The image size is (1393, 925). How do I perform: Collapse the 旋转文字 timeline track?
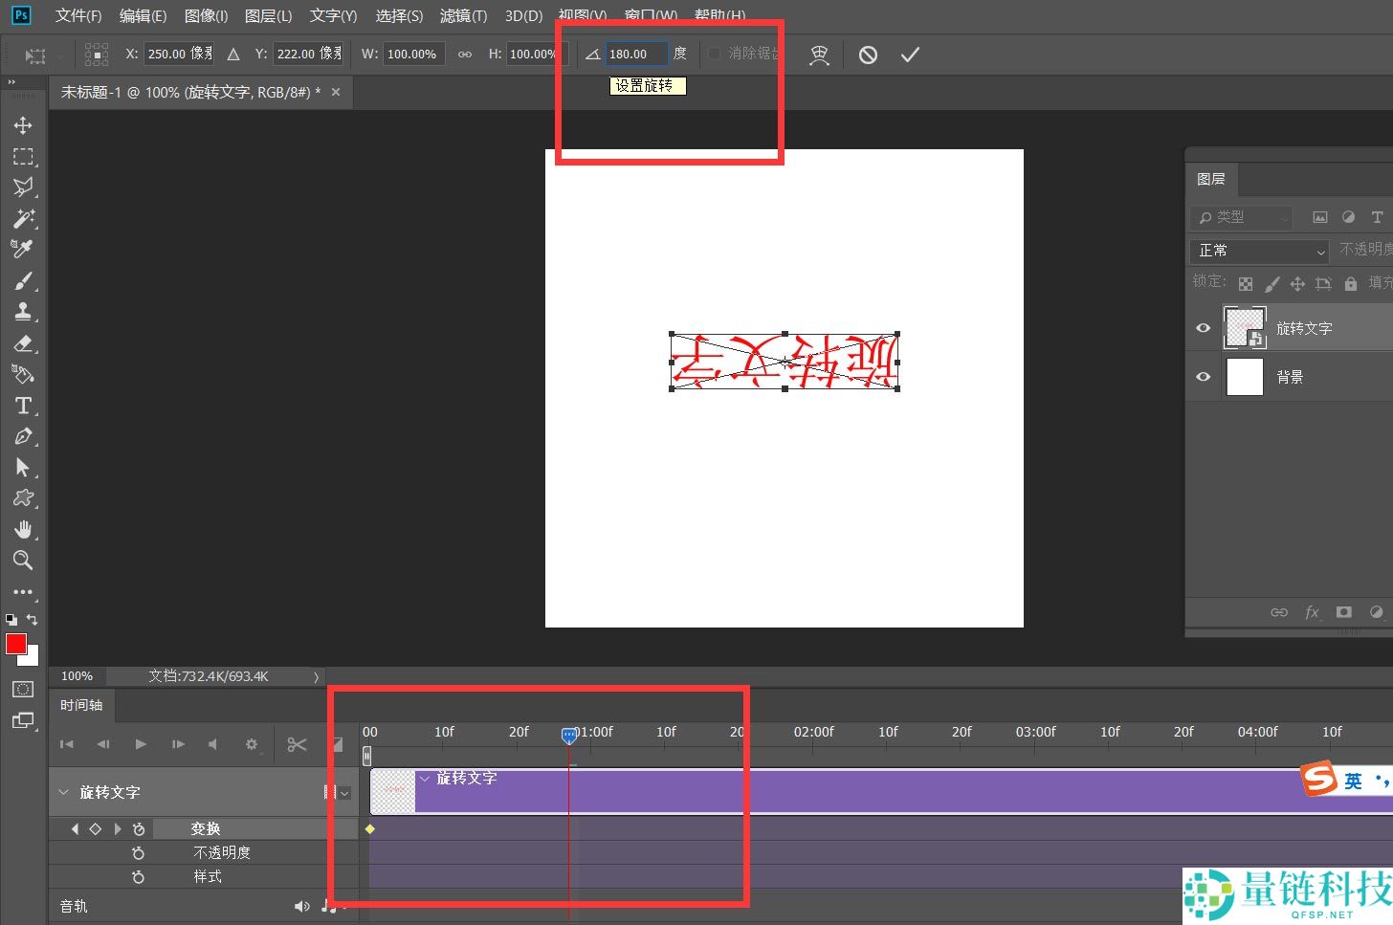(64, 792)
